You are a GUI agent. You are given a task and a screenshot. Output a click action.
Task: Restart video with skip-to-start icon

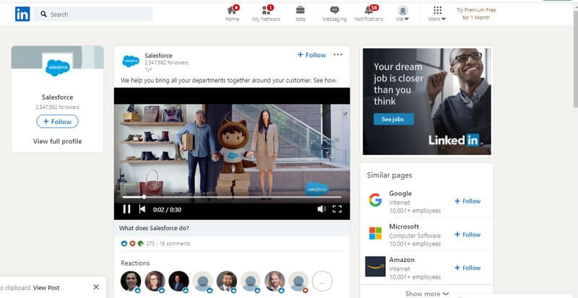[142, 209]
